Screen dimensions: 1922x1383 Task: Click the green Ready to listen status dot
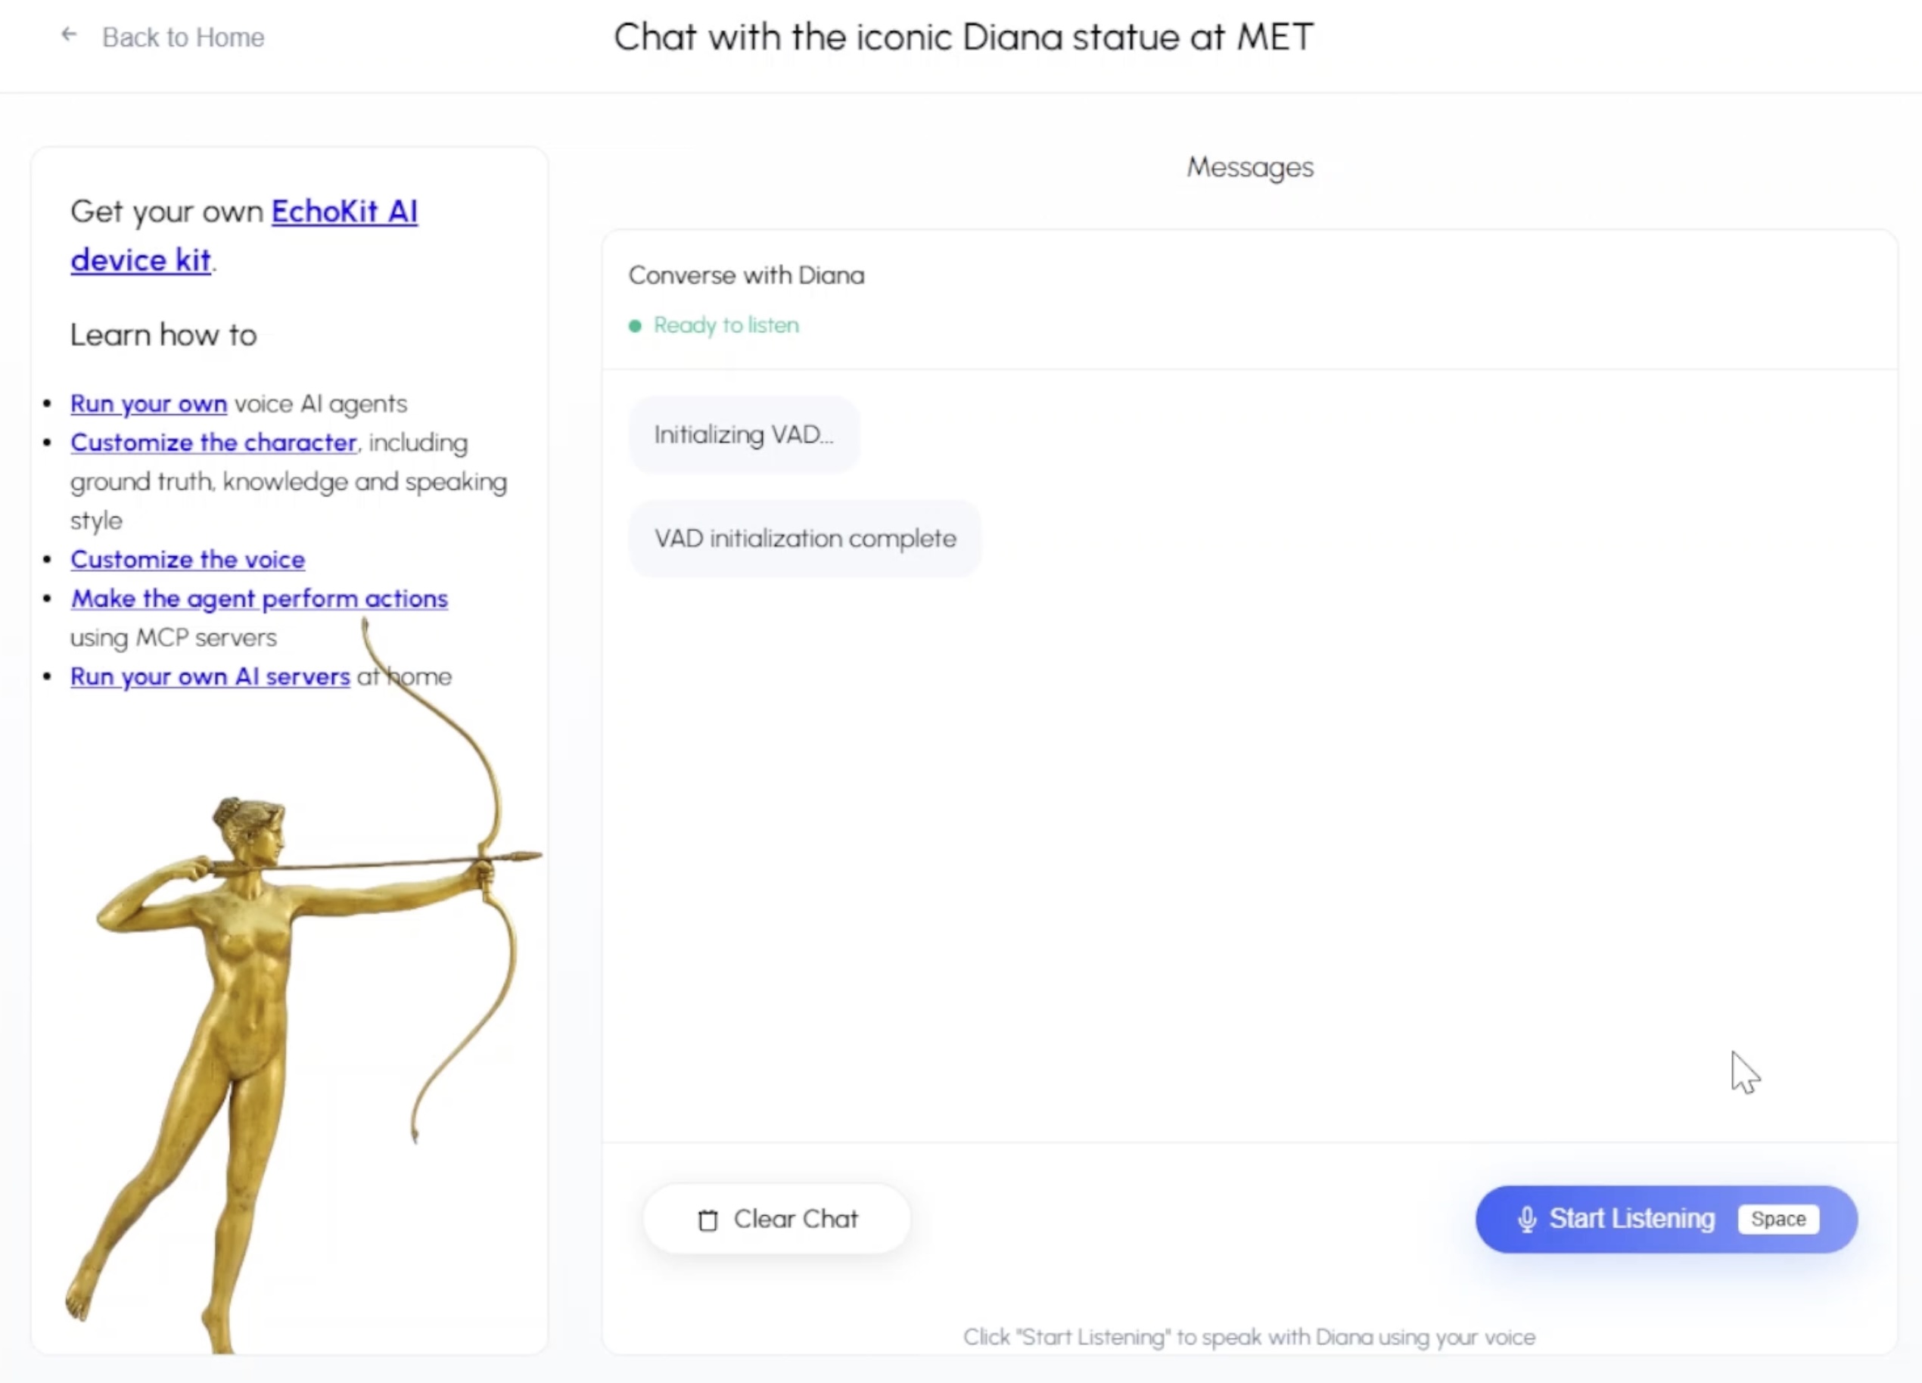click(x=635, y=325)
